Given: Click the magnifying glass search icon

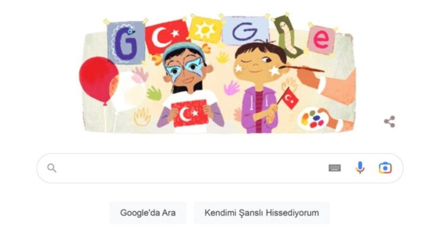Looking at the screenshot, I should 52,168.
